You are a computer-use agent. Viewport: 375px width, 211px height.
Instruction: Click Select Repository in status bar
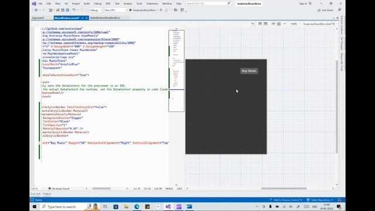320,200
